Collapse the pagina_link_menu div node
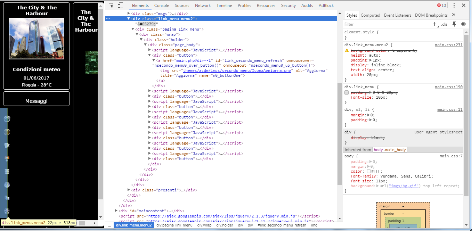The height and width of the screenshot is (231, 472). (x=133, y=30)
